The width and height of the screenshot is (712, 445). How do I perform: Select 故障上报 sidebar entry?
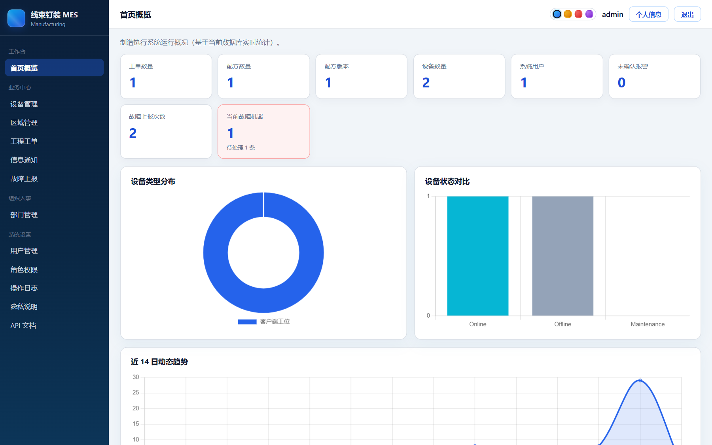[55, 179]
